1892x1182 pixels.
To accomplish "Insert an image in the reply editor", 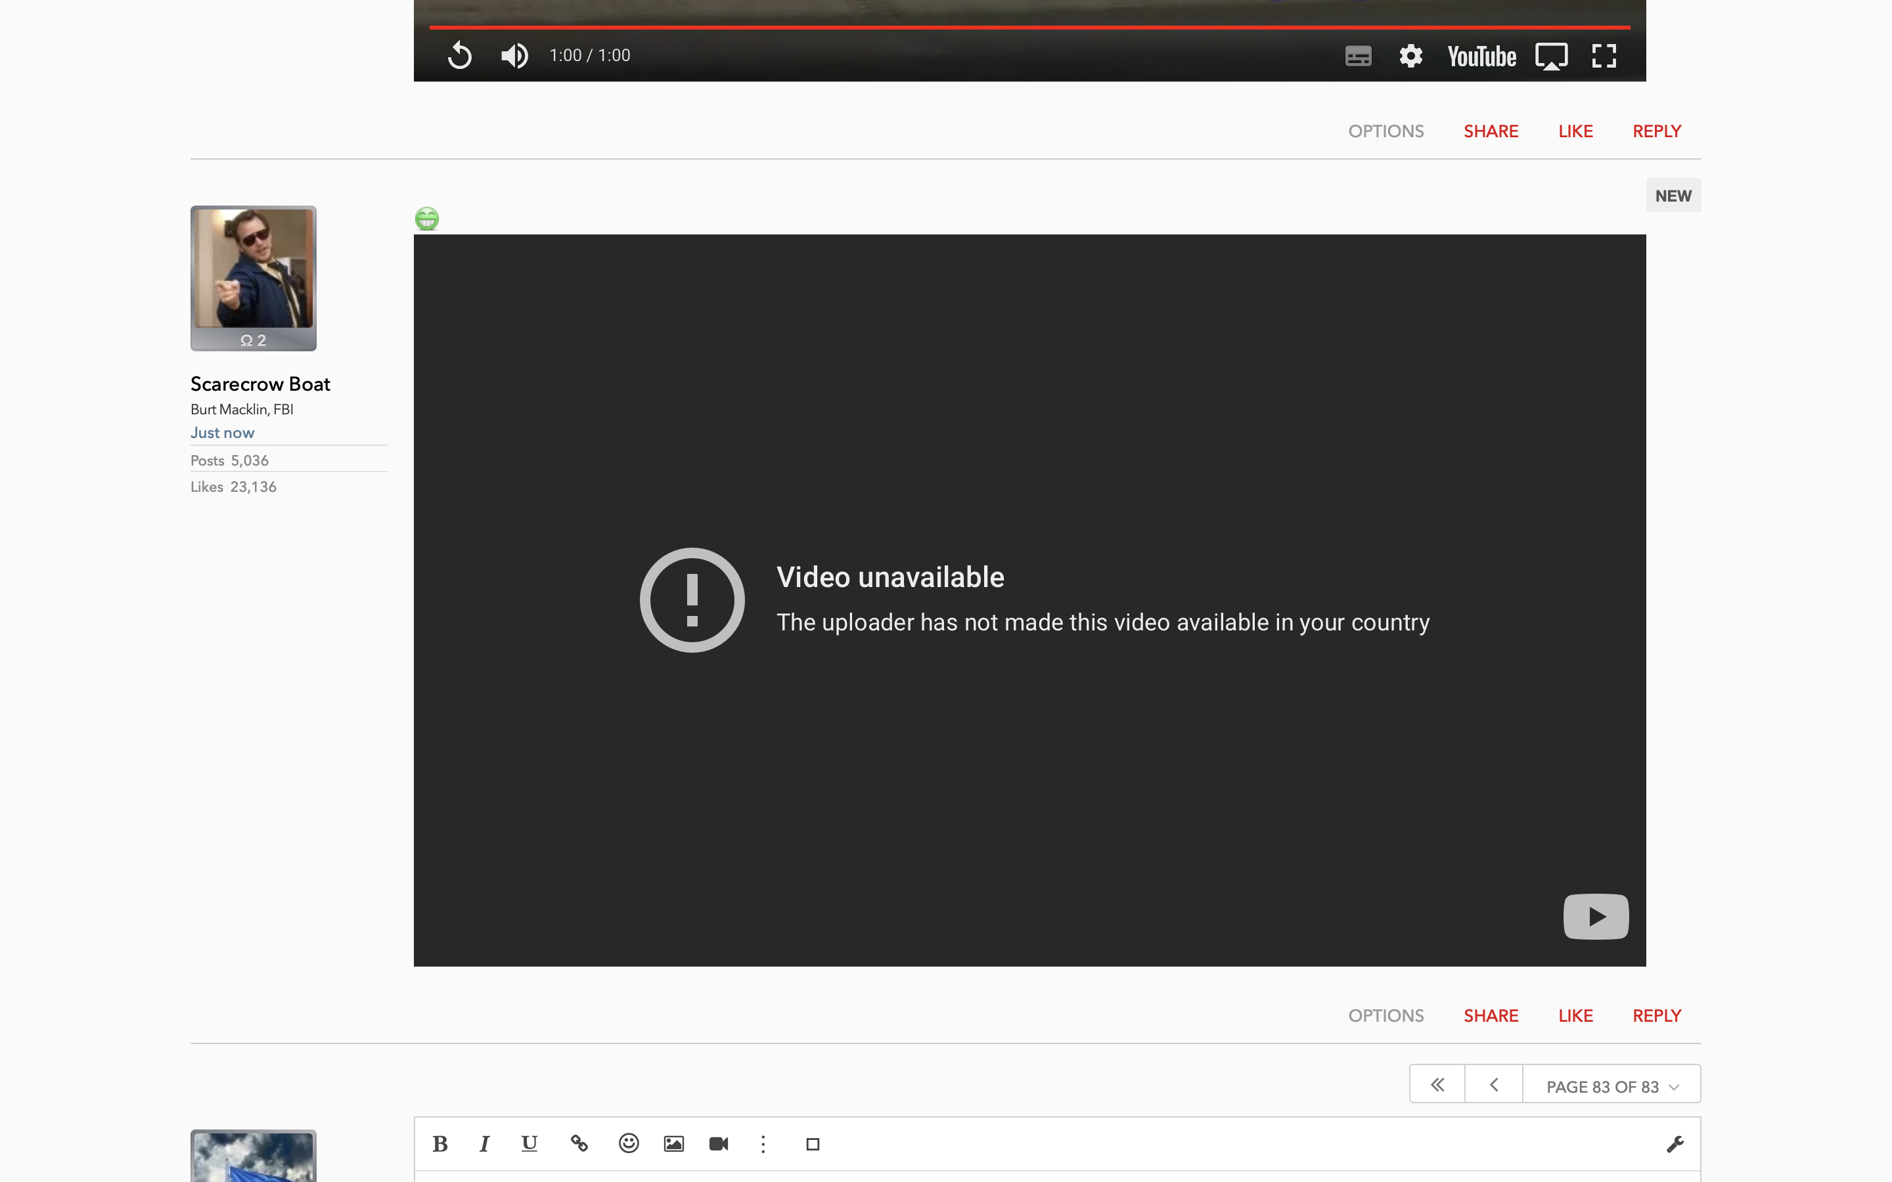I will point(673,1144).
